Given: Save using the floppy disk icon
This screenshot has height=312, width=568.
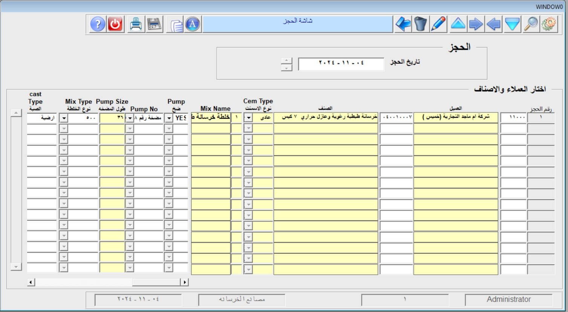Looking at the screenshot, I should 154,25.
